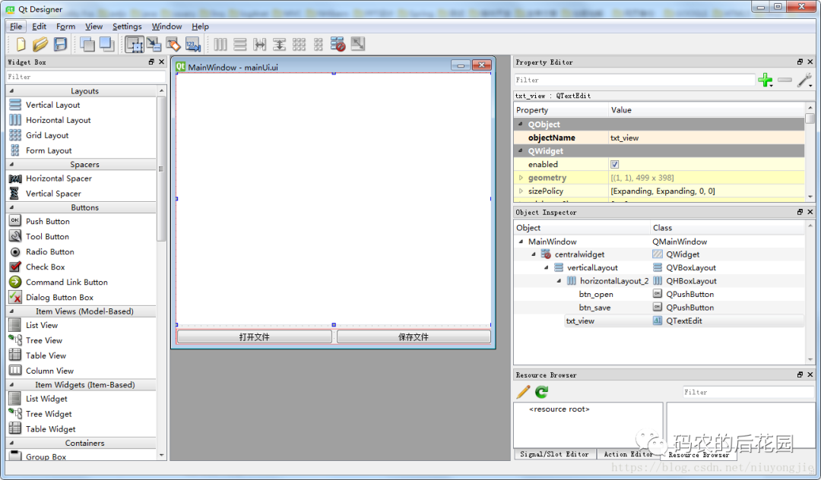Click the Open Form folder icon
This screenshot has height=480, width=821.
coord(40,45)
